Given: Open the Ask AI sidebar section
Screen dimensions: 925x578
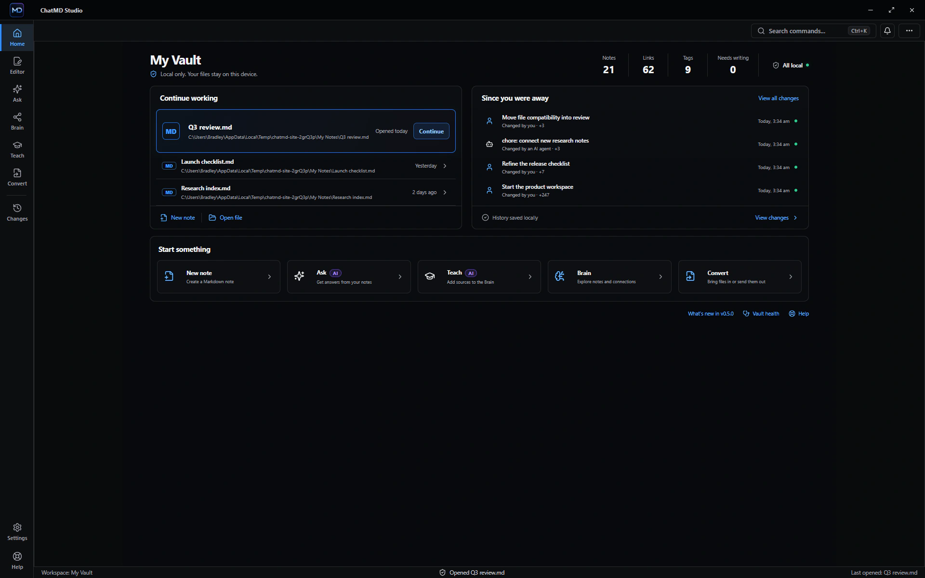Looking at the screenshot, I should [x=17, y=93].
